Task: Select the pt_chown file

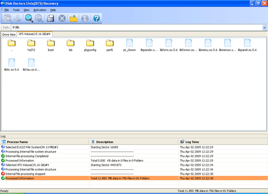Action: 129,45
